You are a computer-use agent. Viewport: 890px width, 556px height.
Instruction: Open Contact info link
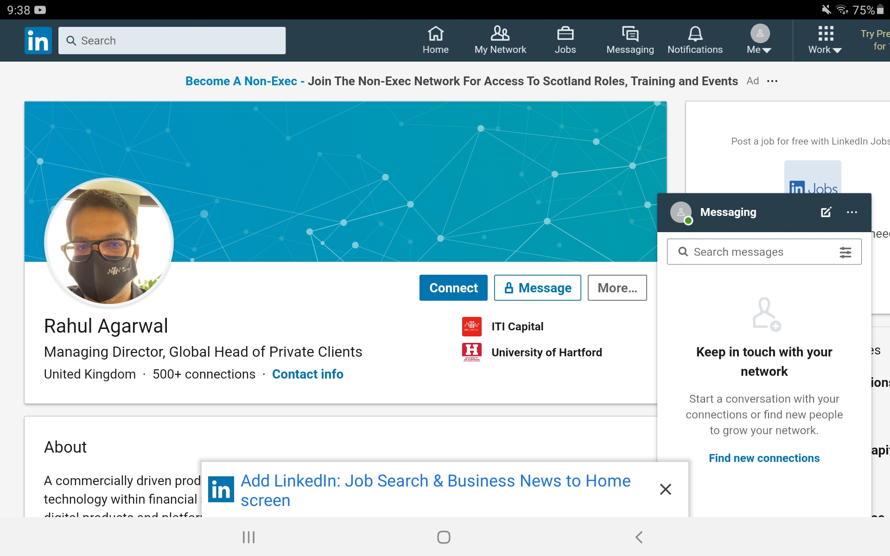point(308,374)
